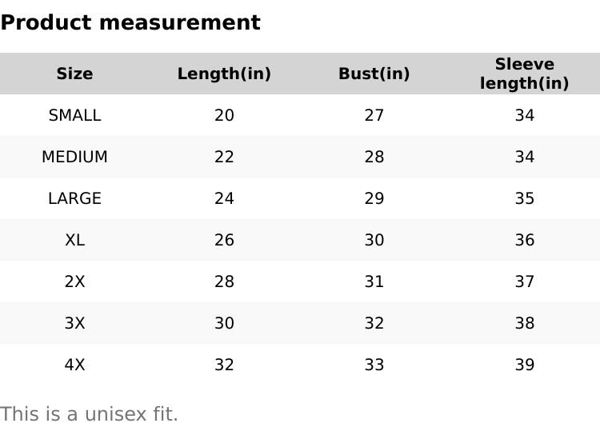Click the length value for SMALL
This screenshot has width=600, height=443.
point(224,115)
